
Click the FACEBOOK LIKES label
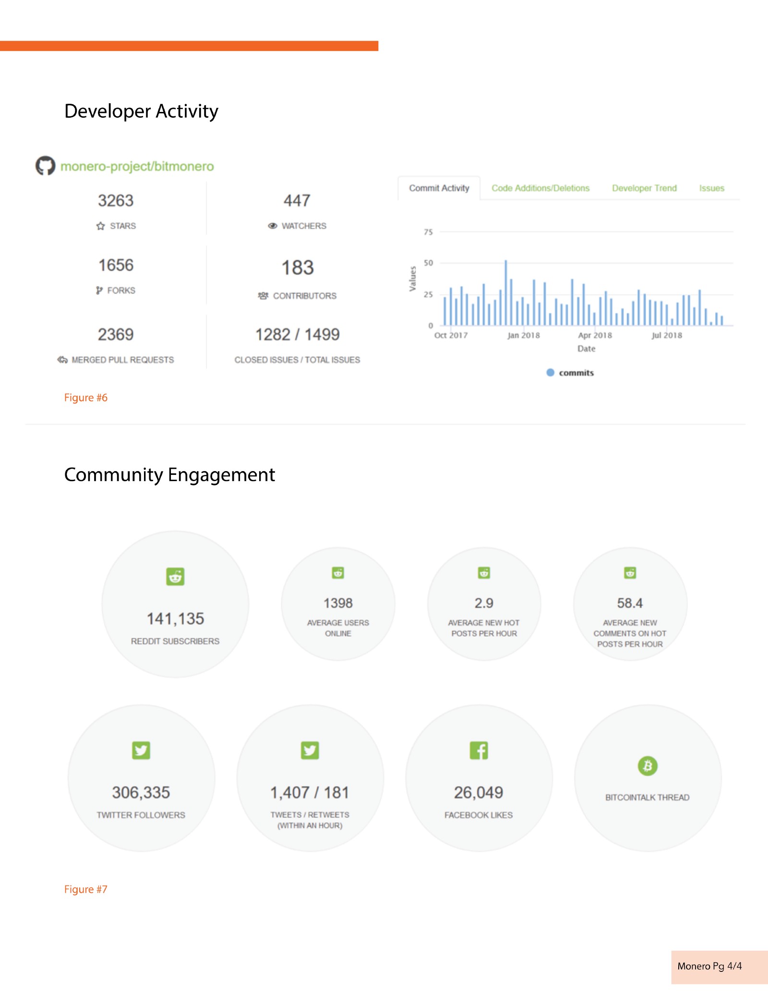tap(479, 815)
